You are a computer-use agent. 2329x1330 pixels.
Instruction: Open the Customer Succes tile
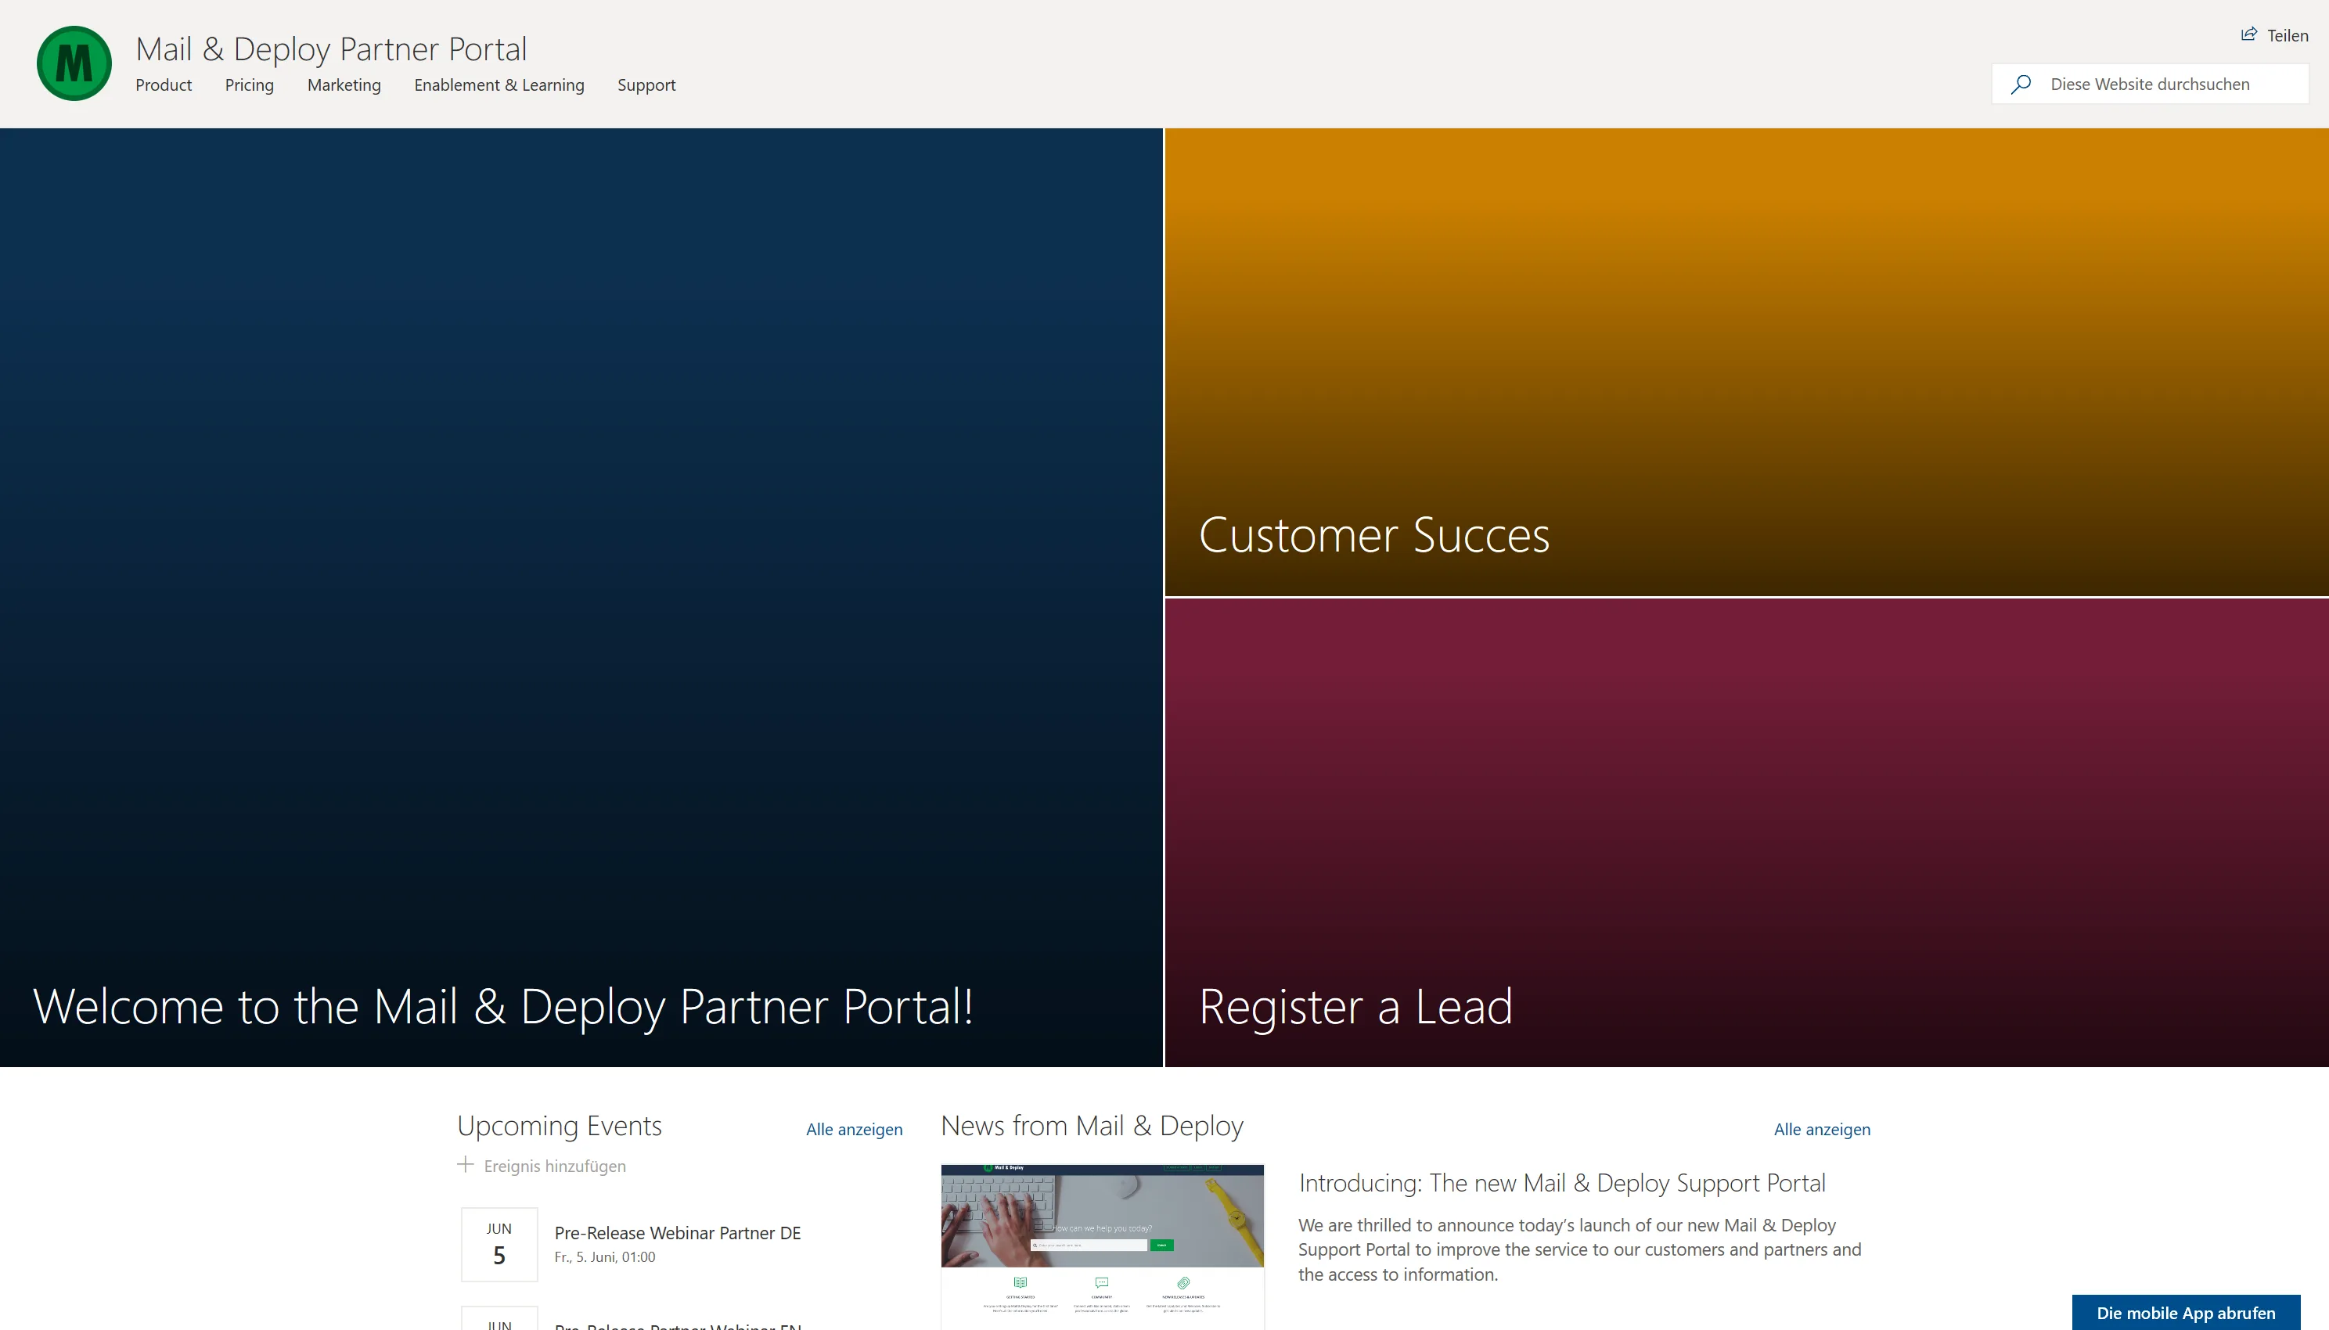click(1746, 363)
